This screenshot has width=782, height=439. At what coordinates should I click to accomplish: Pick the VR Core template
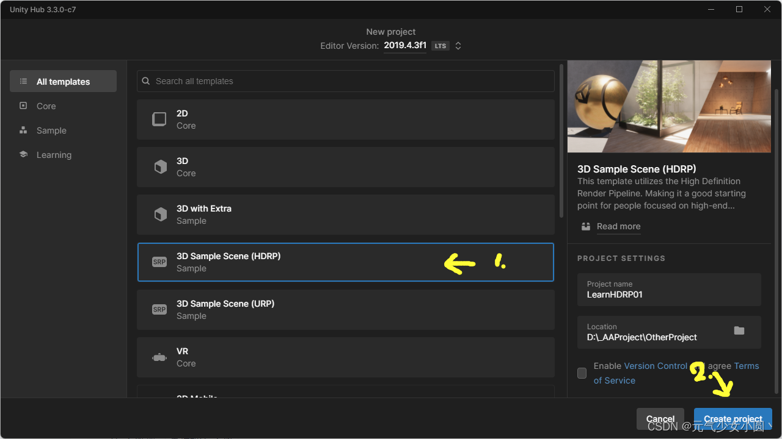point(345,357)
